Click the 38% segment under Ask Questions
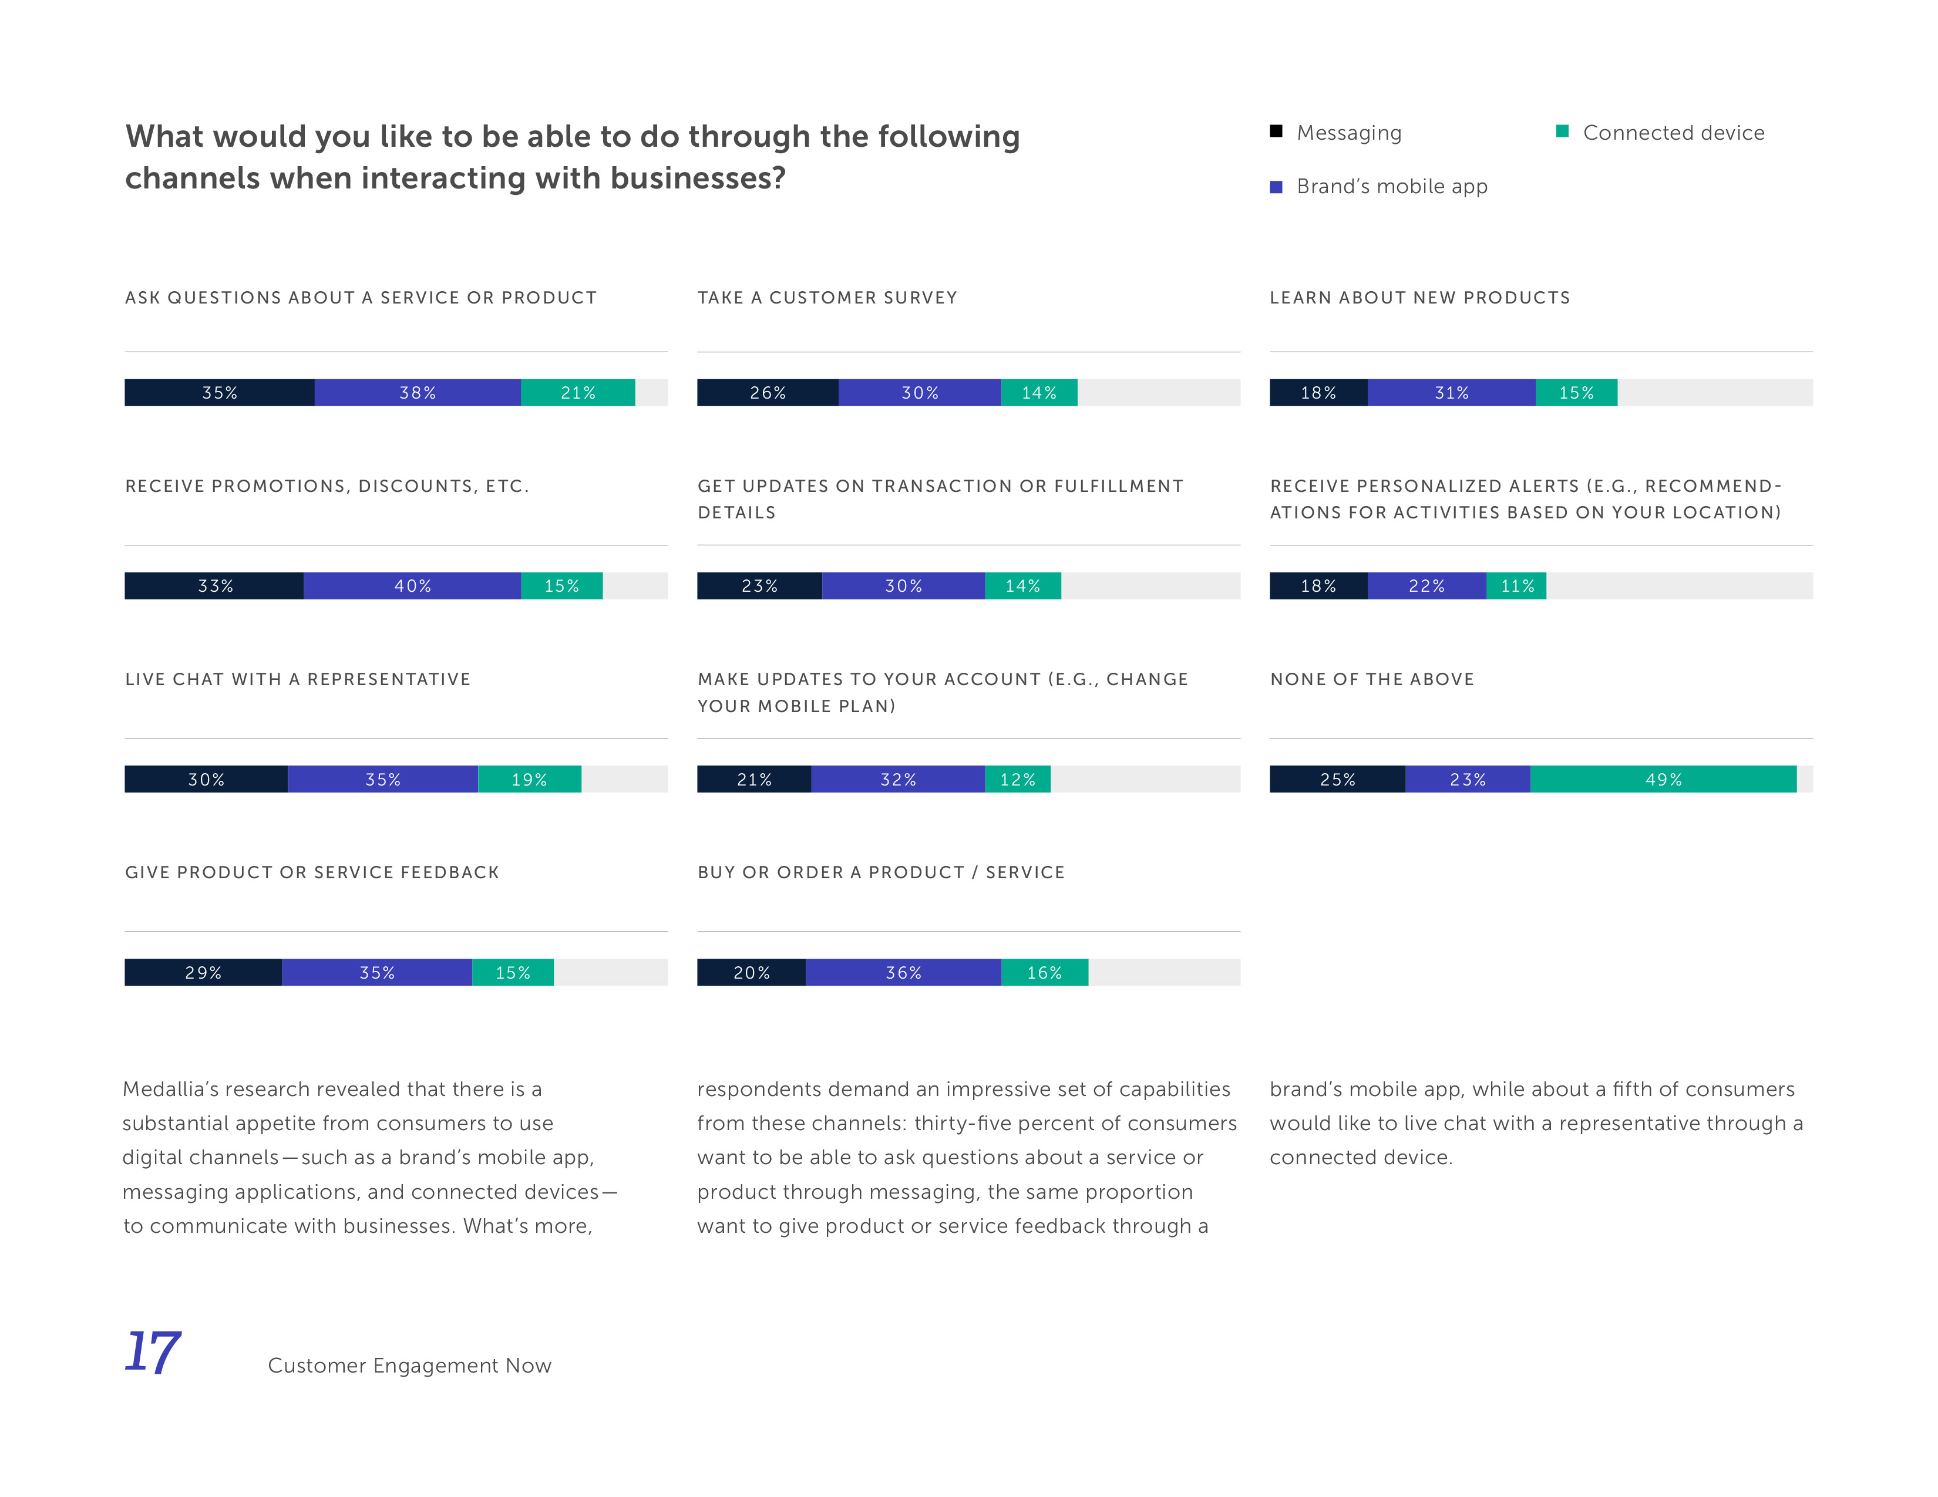This screenshot has height=1497, width=1938. (x=417, y=393)
